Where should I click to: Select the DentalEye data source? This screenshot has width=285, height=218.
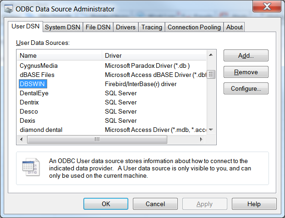click(34, 93)
